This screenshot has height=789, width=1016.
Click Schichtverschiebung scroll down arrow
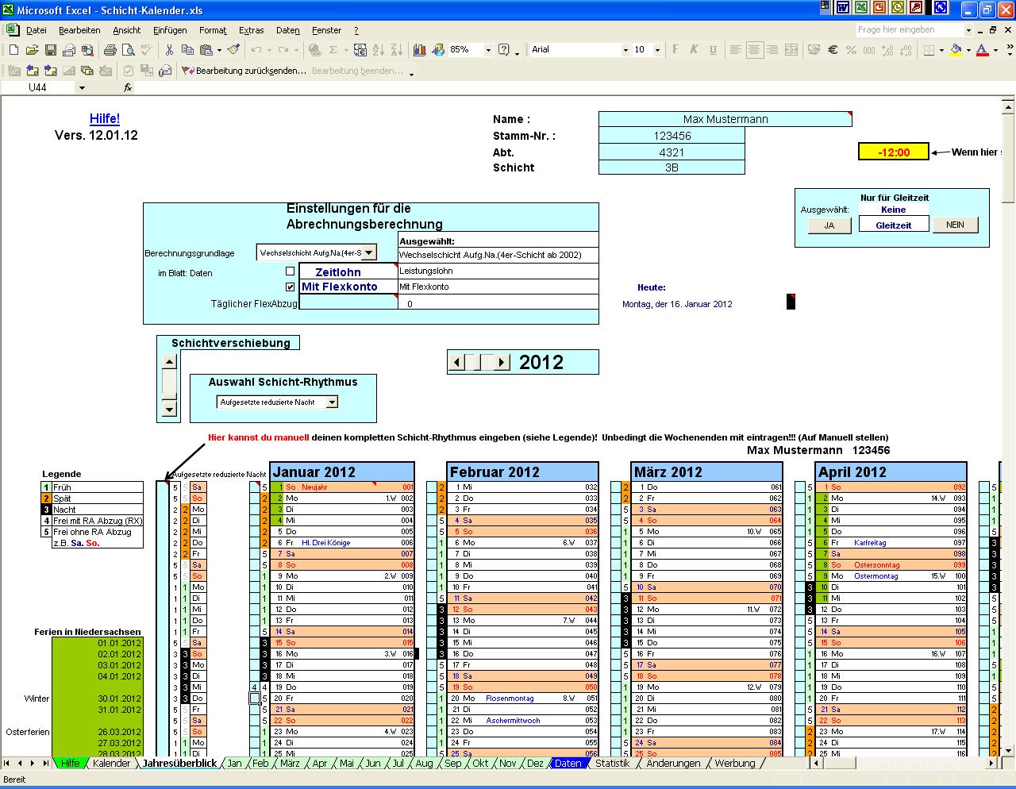click(168, 409)
